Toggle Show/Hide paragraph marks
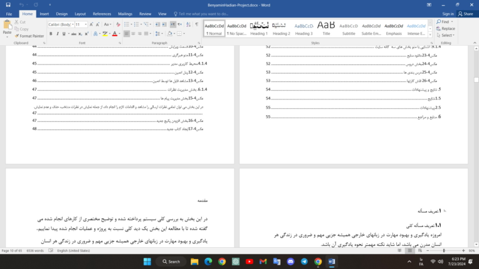 coord(197,24)
